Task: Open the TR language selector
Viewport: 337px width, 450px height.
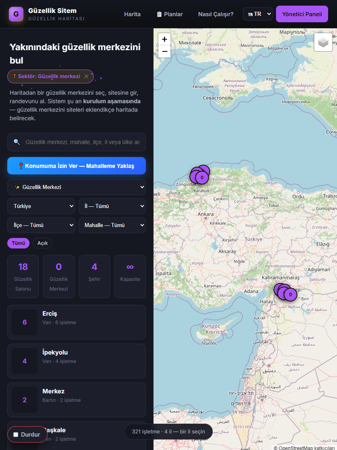Action: 258,14
